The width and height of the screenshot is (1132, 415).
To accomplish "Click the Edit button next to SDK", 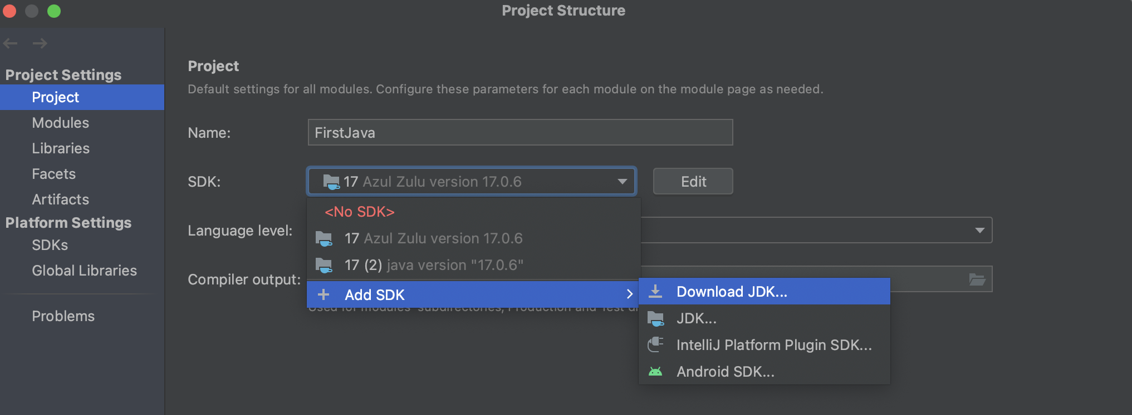I will [693, 182].
